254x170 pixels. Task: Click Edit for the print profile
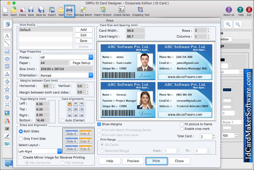coord(84,35)
